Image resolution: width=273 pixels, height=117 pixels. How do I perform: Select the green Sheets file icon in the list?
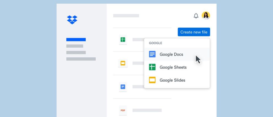[x=123, y=39]
